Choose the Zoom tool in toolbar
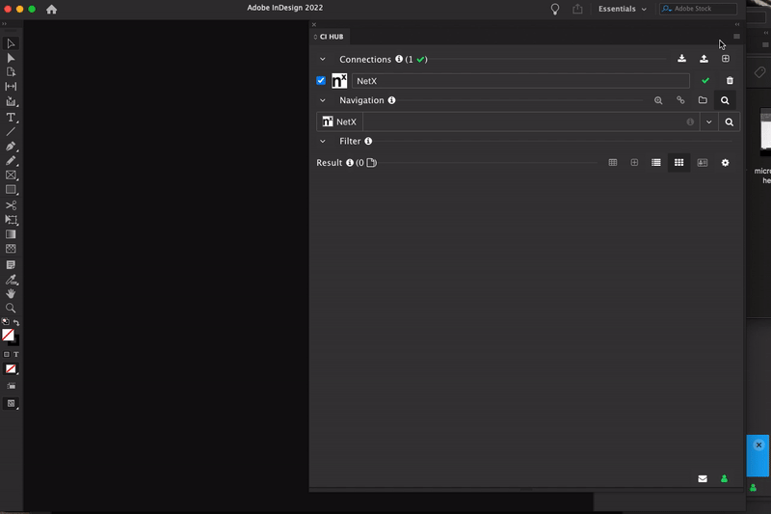771x514 pixels. tap(11, 308)
